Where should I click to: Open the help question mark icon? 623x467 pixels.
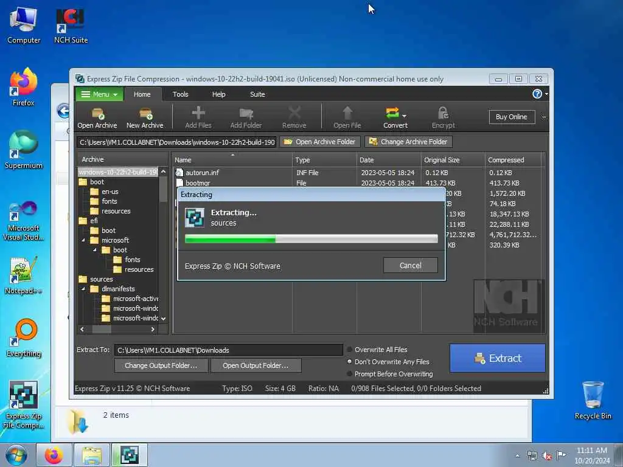click(537, 94)
